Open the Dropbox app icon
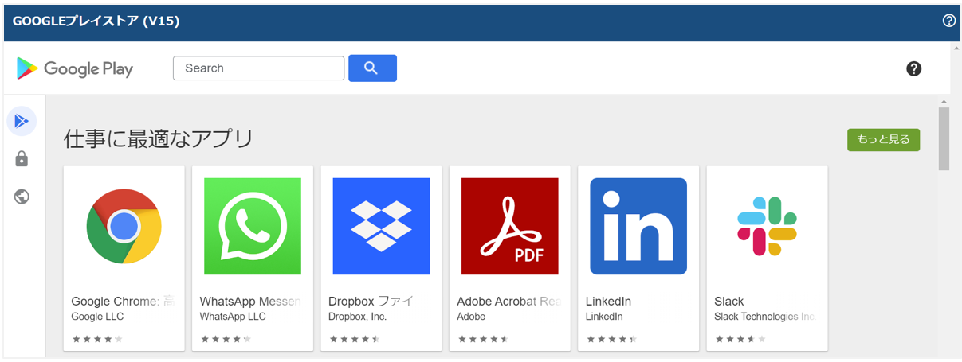 coord(381,227)
